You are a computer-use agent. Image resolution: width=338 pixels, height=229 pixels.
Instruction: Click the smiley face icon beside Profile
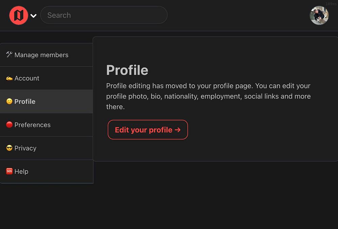pyautogui.click(x=9, y=102)
